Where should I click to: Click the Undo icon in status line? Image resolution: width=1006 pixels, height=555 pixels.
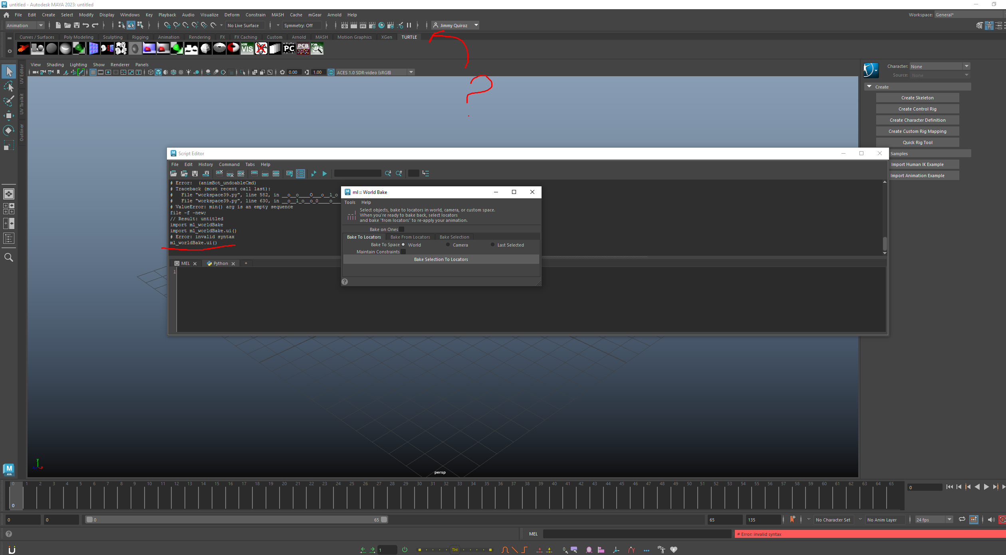pyautogui.click(x=85, y=25)
